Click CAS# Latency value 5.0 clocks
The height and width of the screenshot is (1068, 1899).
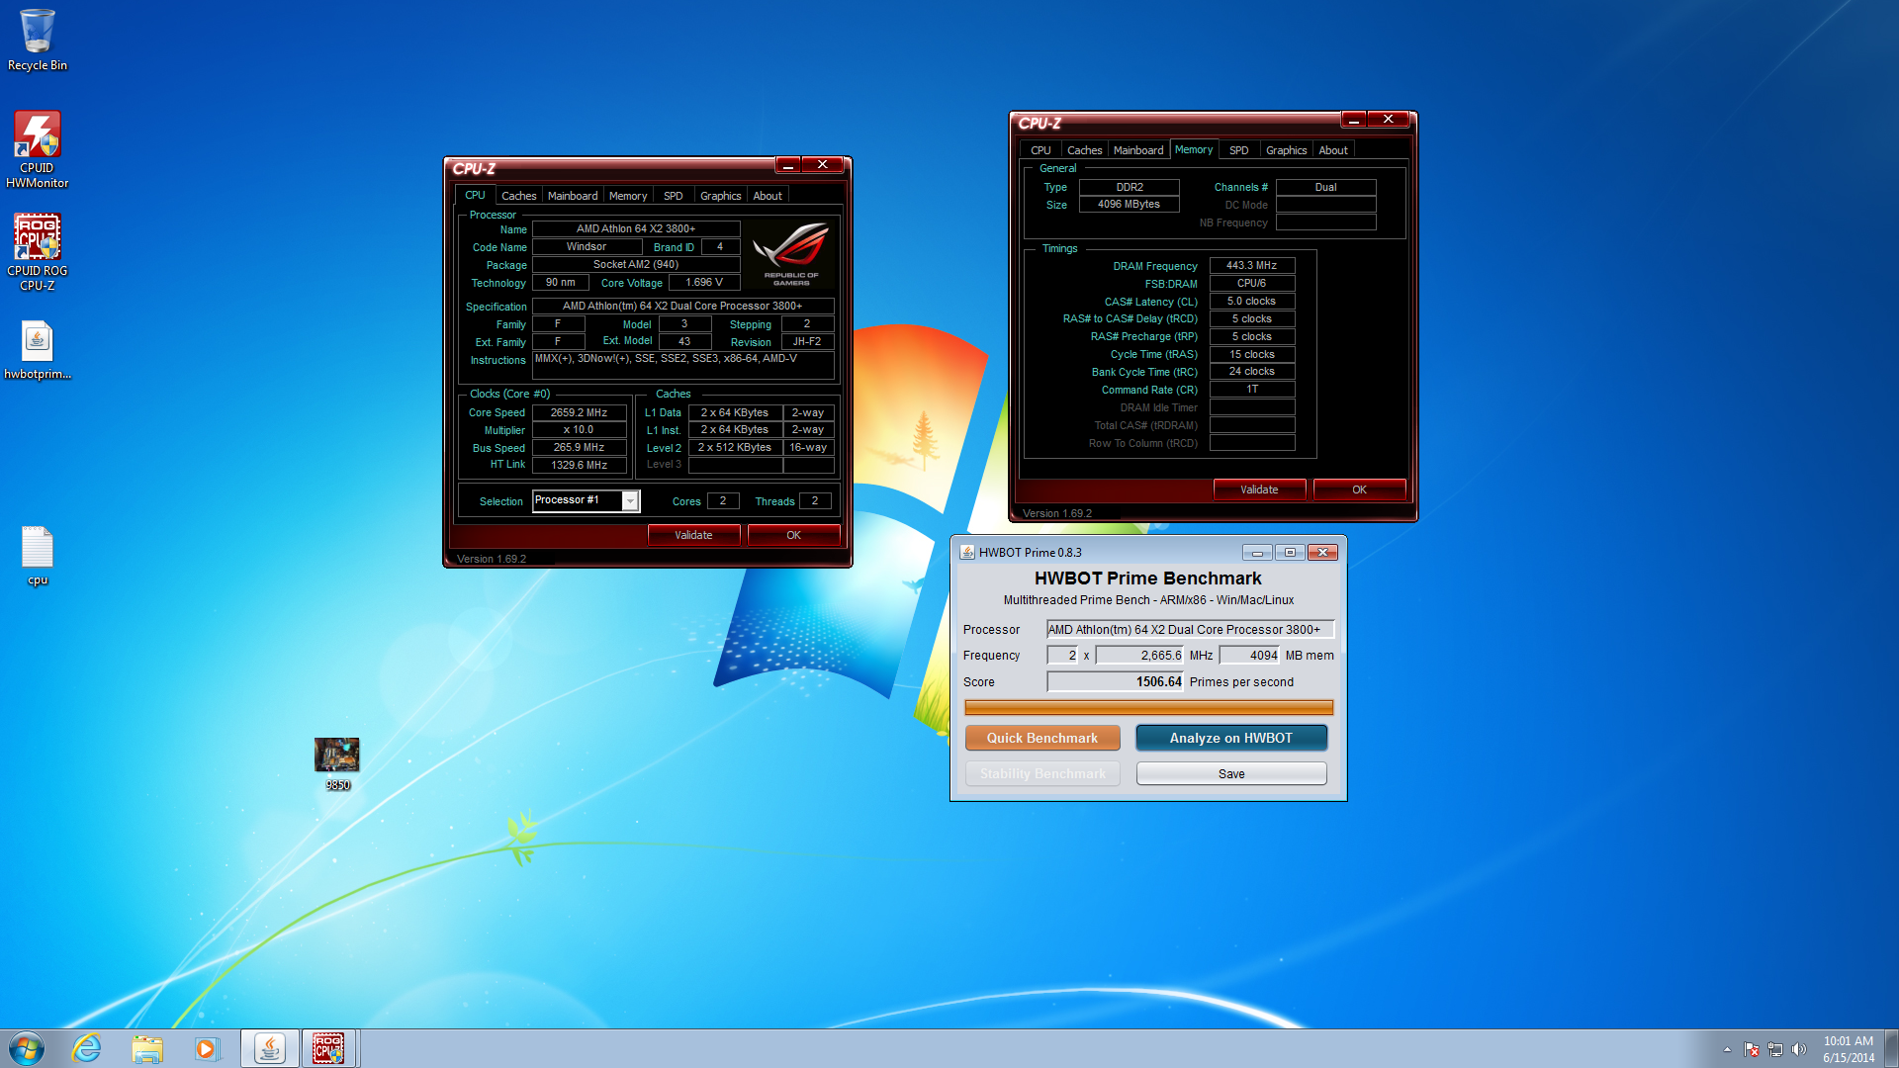coord(1252,301)
